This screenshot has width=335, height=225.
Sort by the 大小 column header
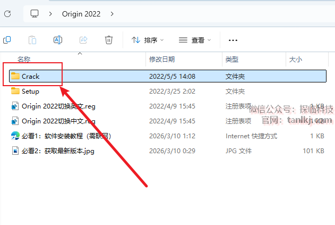point(296,59)
